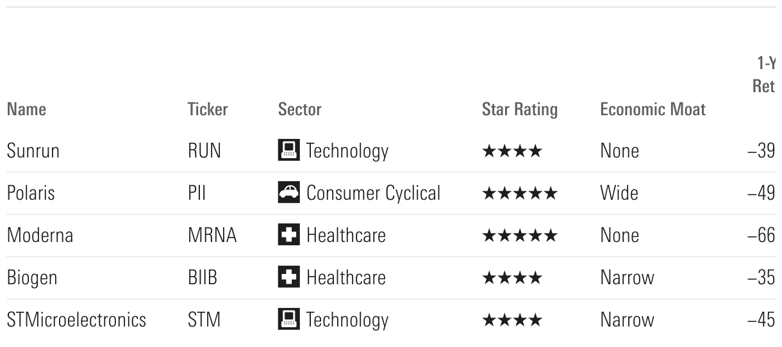Click the STM ticker symbol
This screenshot has width=782, height=347.
coord(204,320)
